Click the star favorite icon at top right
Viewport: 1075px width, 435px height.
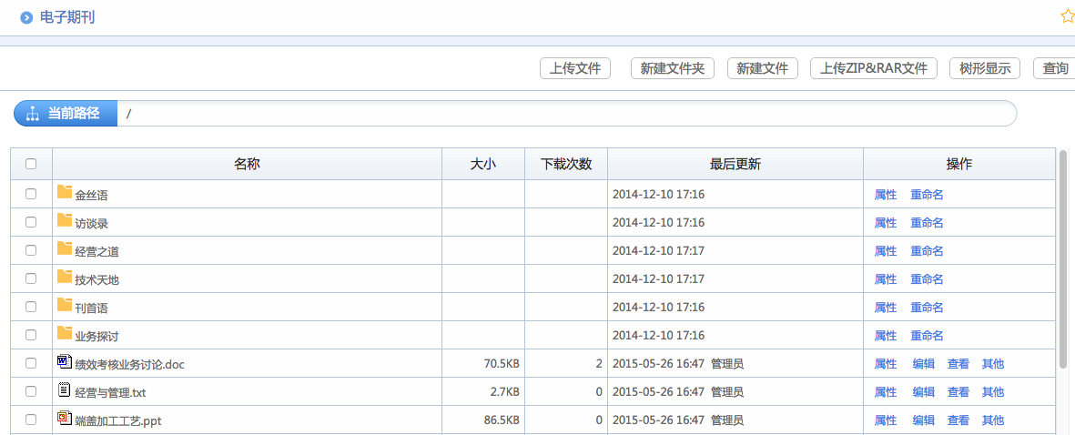click(1067, 16)
